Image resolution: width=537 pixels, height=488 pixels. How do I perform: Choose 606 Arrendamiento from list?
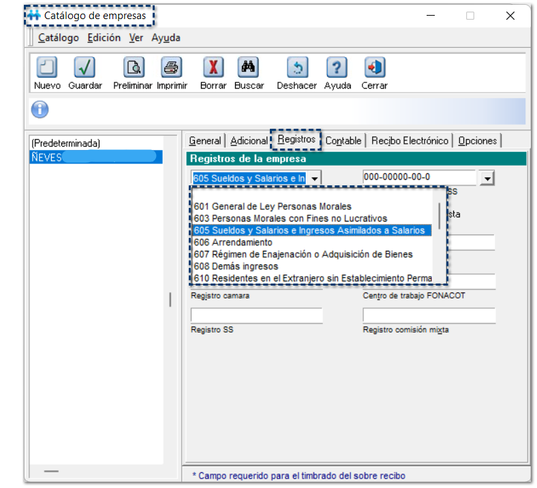tap(233, 243)
